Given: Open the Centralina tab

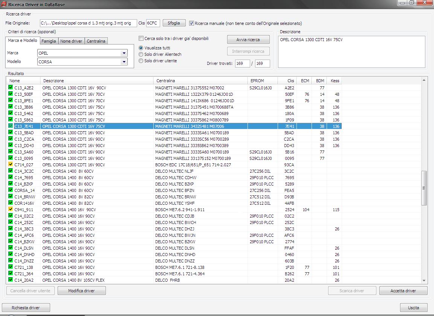Looking at the screenshot, I should click(96, 41).
